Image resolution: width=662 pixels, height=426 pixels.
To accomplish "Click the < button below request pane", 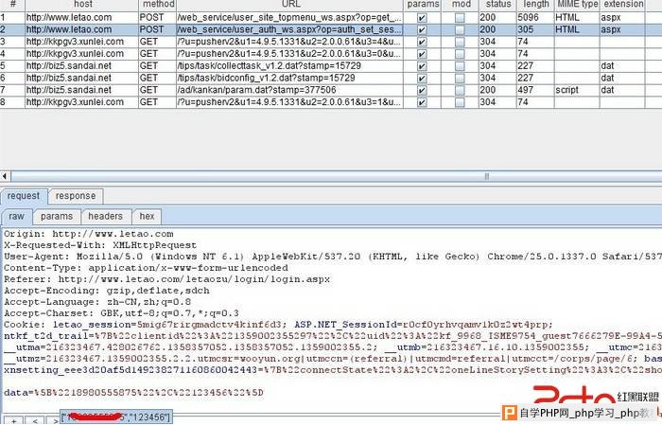I will pyautogui.click(x=35, y=420).
